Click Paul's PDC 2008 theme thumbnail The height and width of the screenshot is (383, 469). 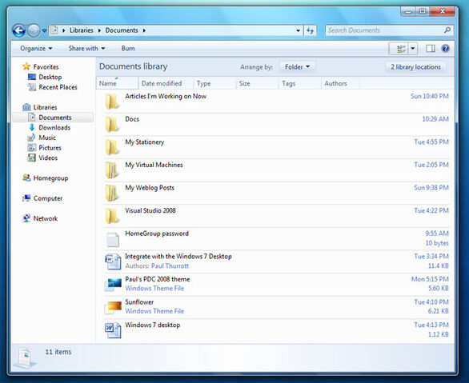(113, 285)
